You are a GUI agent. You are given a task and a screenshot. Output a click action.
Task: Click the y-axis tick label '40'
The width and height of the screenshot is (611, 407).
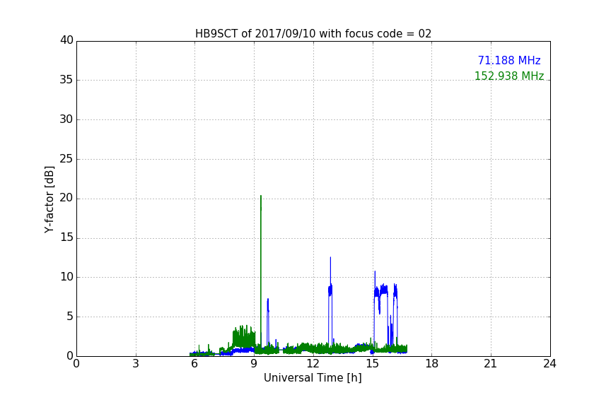(x=66, y=40)
